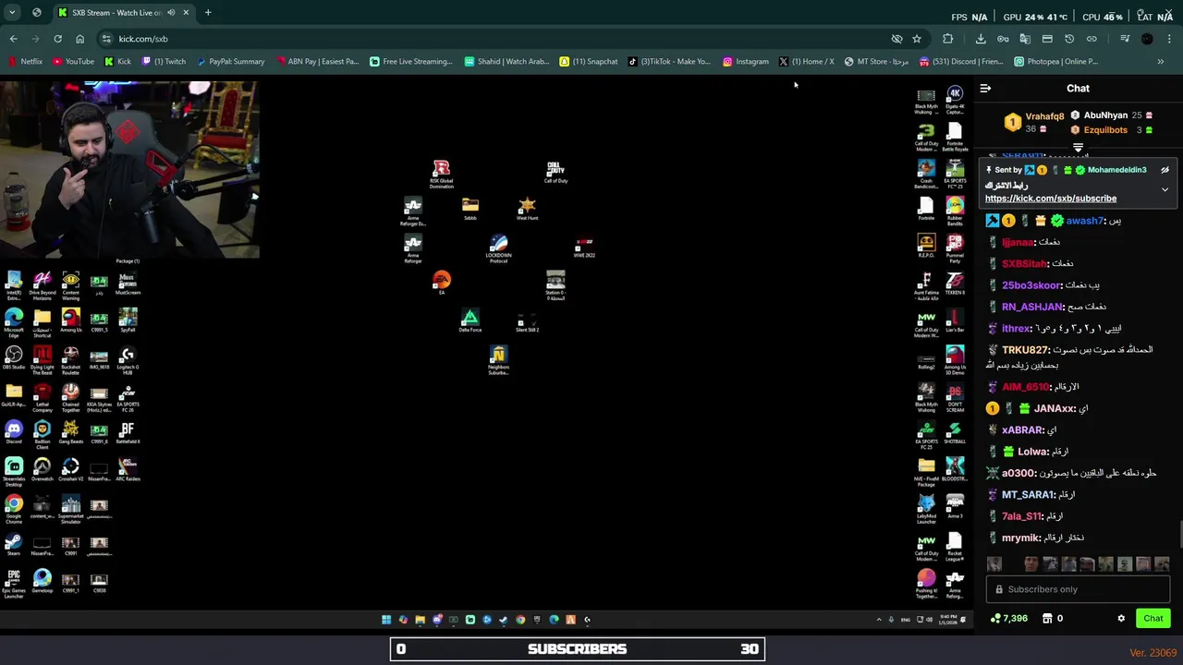Go to browser home page button
Screen dimensions: 1183x665
(x=79, y=39)
